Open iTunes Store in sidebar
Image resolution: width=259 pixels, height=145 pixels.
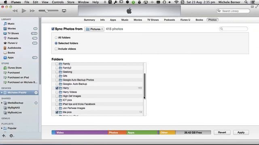coord(15,68)
